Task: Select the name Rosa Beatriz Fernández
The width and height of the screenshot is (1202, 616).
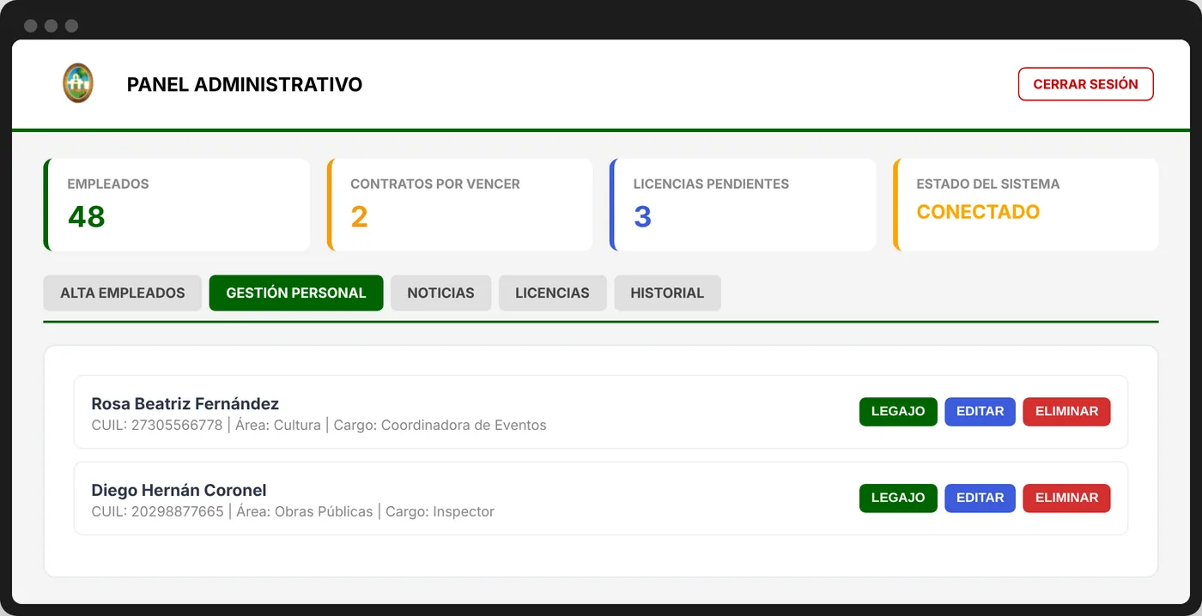Action: coord(185,403)
